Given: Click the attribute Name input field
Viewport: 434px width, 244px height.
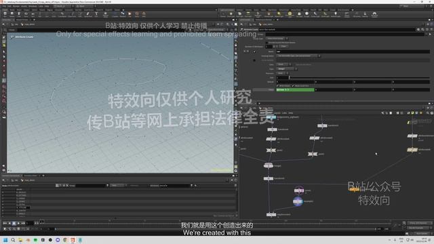Looking at the screenshot, I should [x=353, y=52].
